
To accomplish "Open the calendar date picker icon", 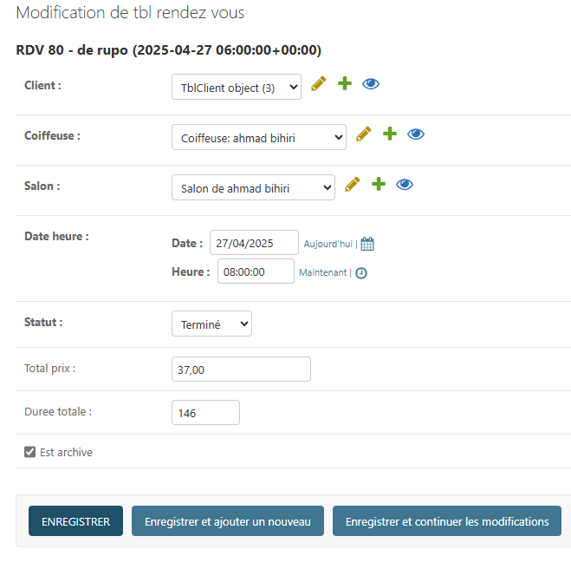I will (x=367, y=244).
